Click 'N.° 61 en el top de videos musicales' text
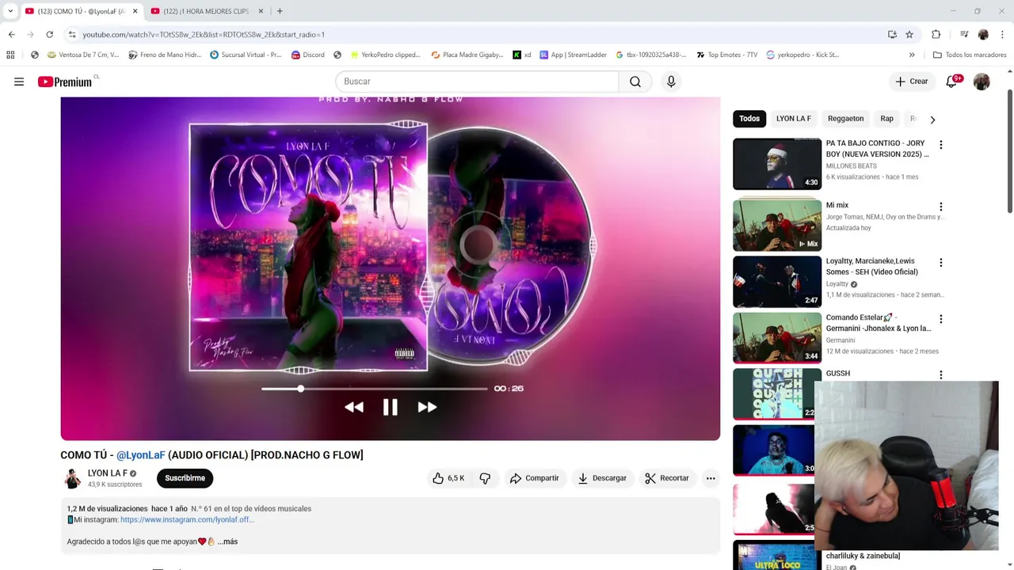1014x570 pixels. coord(251,508)
